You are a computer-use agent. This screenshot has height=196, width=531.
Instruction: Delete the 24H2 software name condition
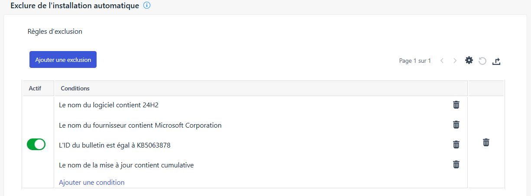pos(456,105)
